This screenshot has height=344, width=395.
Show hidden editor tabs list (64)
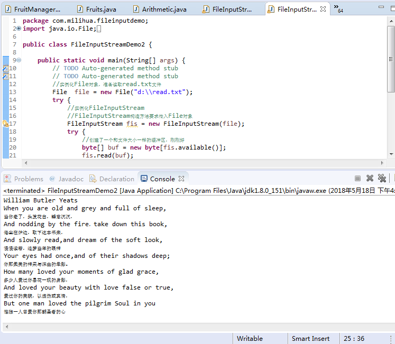pyautogui.click(x=338, y=9)
